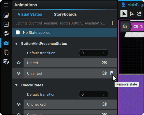Image resolution: width=144 pixels, height=115 pixels.
Task: Click link icon on Unchecked row
Action: [x=104, y=104]
